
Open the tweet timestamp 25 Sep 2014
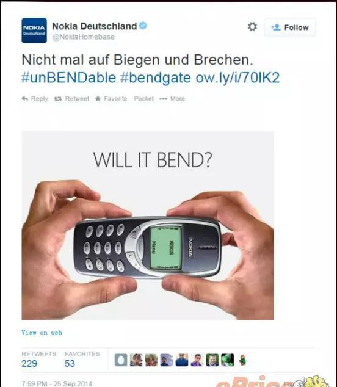[57, 384]
